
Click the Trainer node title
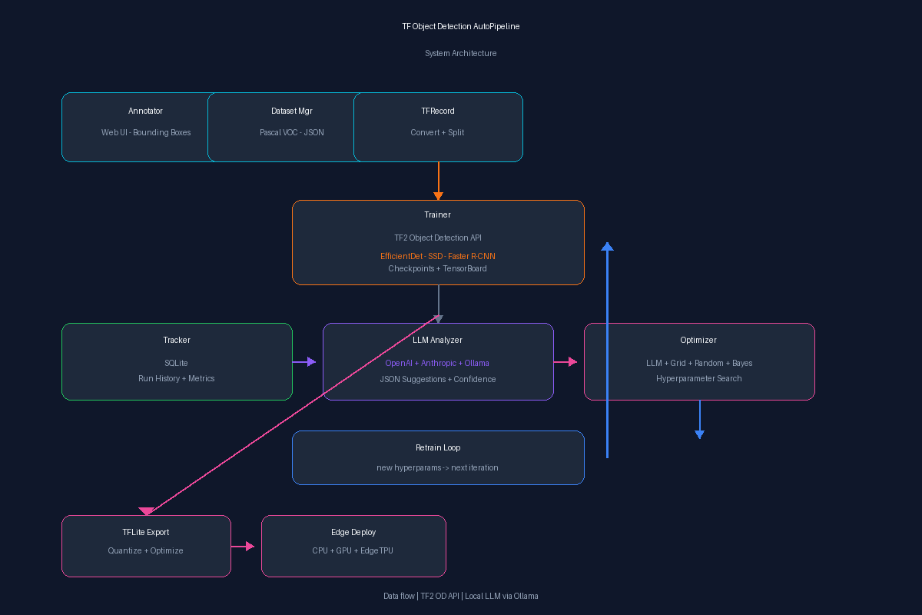pos(438,215)
